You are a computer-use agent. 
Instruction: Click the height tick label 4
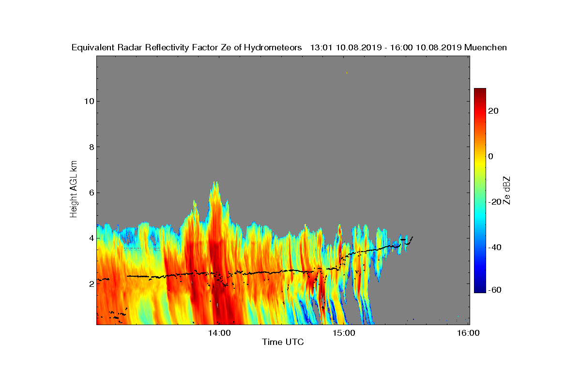coord(91,238)
